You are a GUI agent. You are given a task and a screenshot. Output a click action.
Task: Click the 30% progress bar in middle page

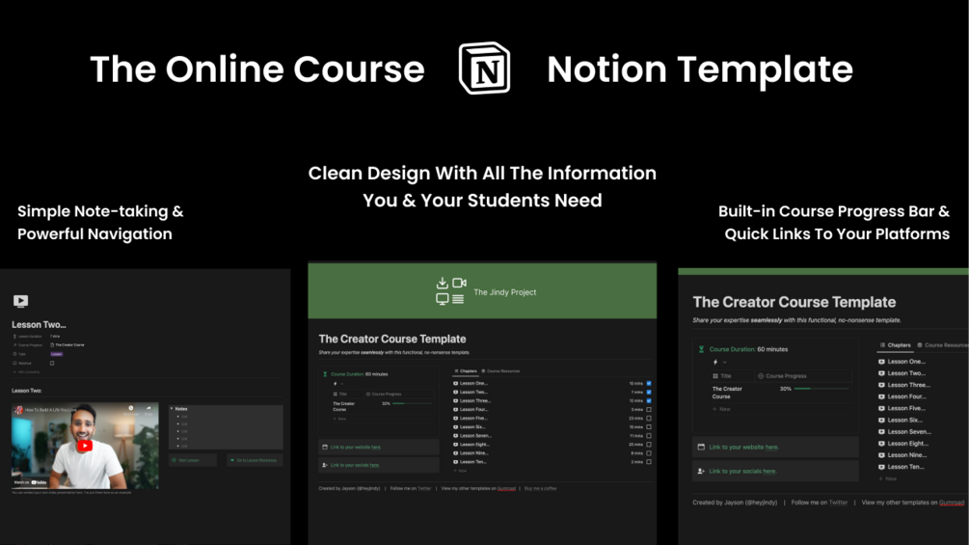tap(413, 403)
